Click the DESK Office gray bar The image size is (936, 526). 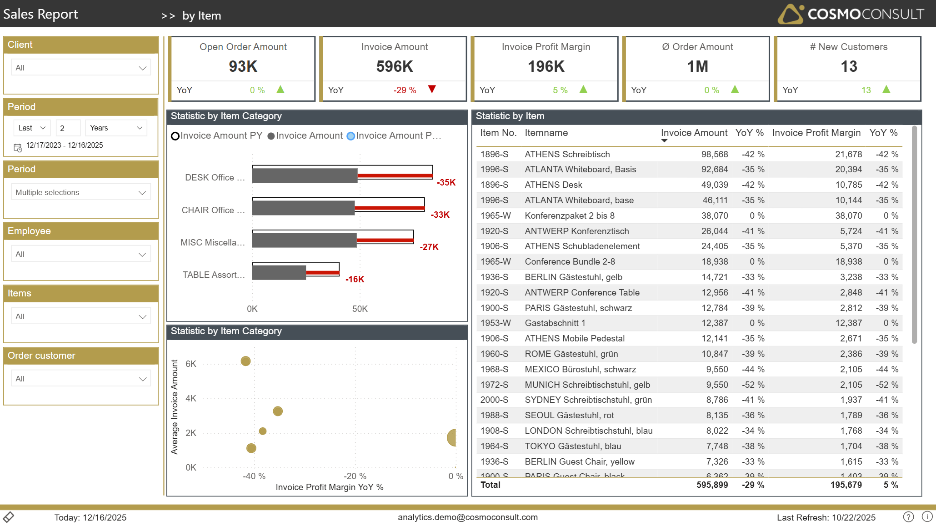point(305,175)
